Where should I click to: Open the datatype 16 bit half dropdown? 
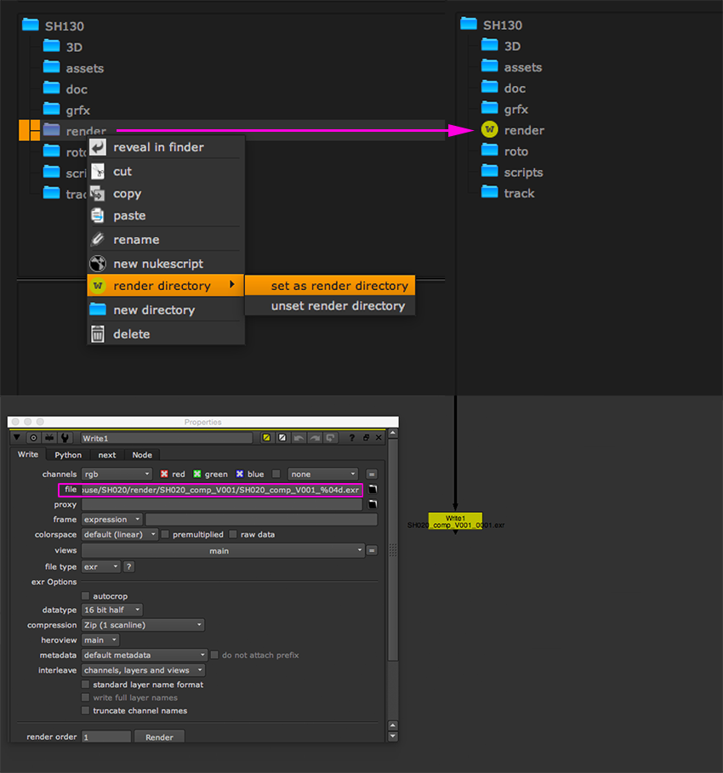(112, 610)
